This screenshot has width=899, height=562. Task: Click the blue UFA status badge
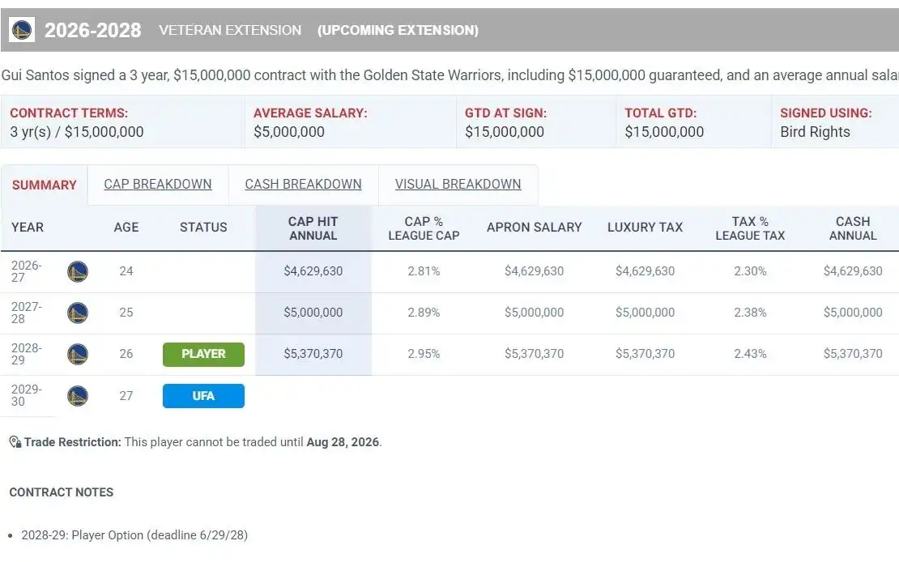pos(203,396)
